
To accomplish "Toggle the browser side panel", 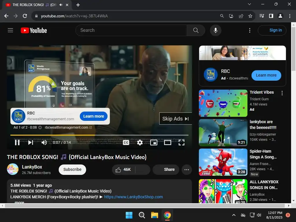I will 271,16.
